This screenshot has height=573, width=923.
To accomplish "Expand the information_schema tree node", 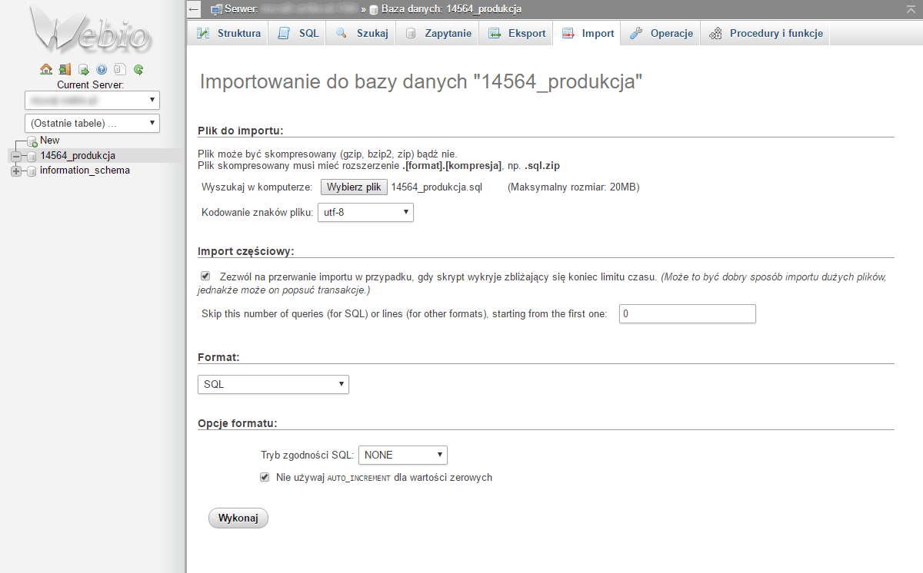I will [16, 171].
